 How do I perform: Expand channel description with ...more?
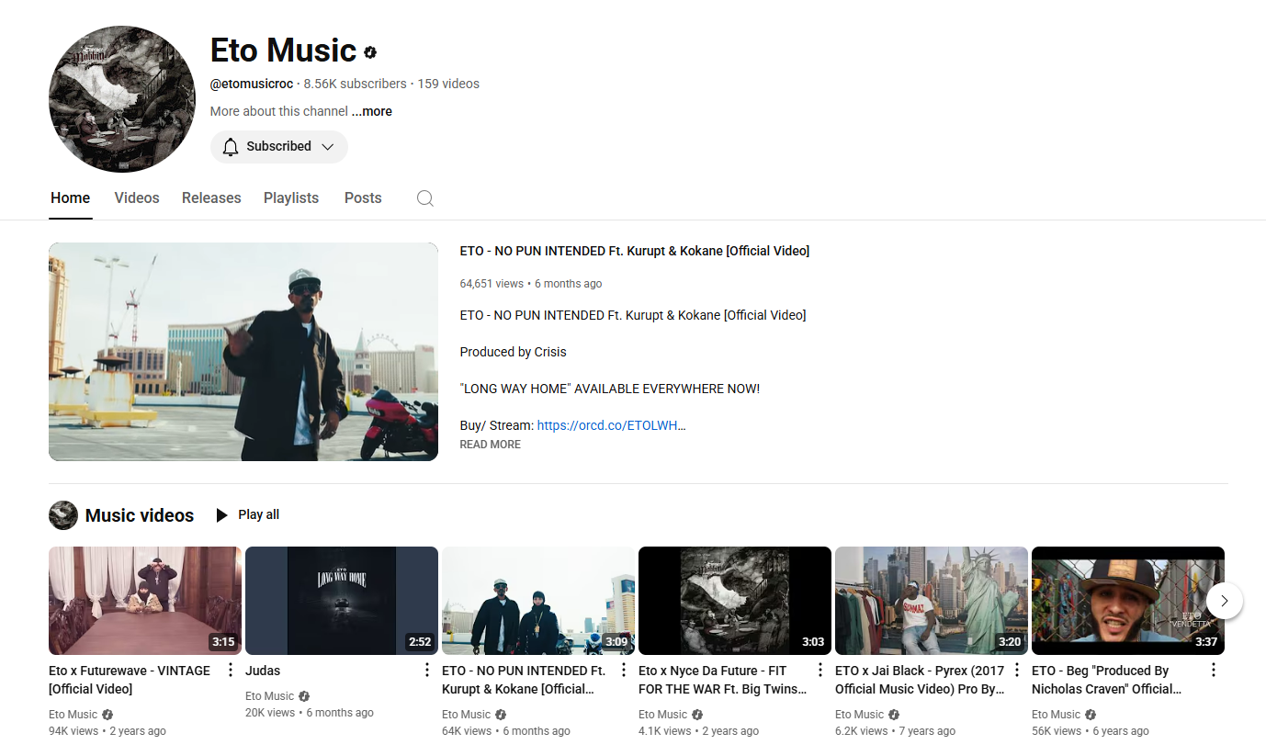pos(372,111)
